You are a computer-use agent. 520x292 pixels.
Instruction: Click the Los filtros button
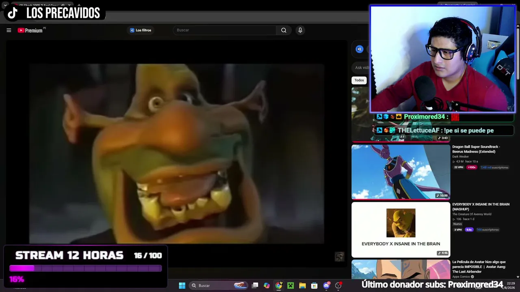tap(141, 30)
